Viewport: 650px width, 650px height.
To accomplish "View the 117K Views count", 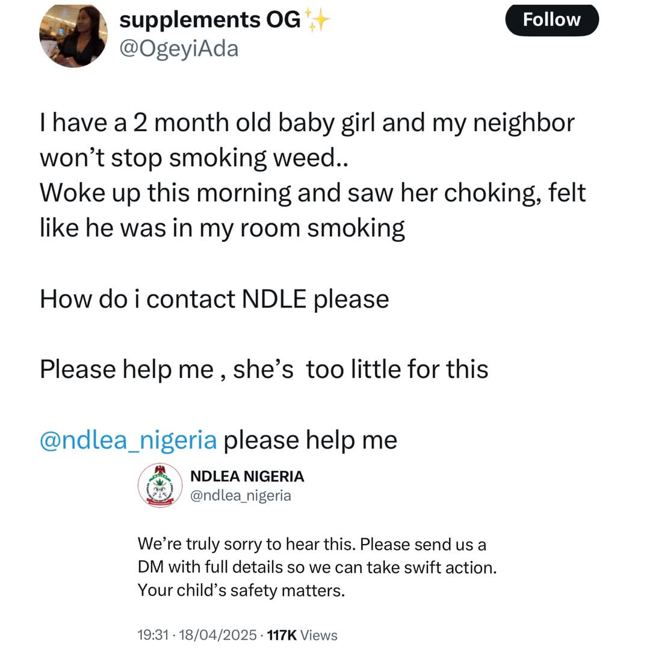I will click(303, 635).
